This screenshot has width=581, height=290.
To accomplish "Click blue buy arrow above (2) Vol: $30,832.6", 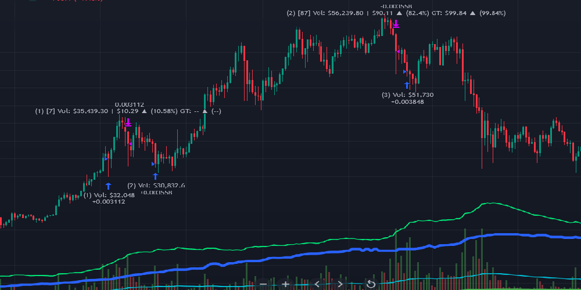I will coord(155,176).
